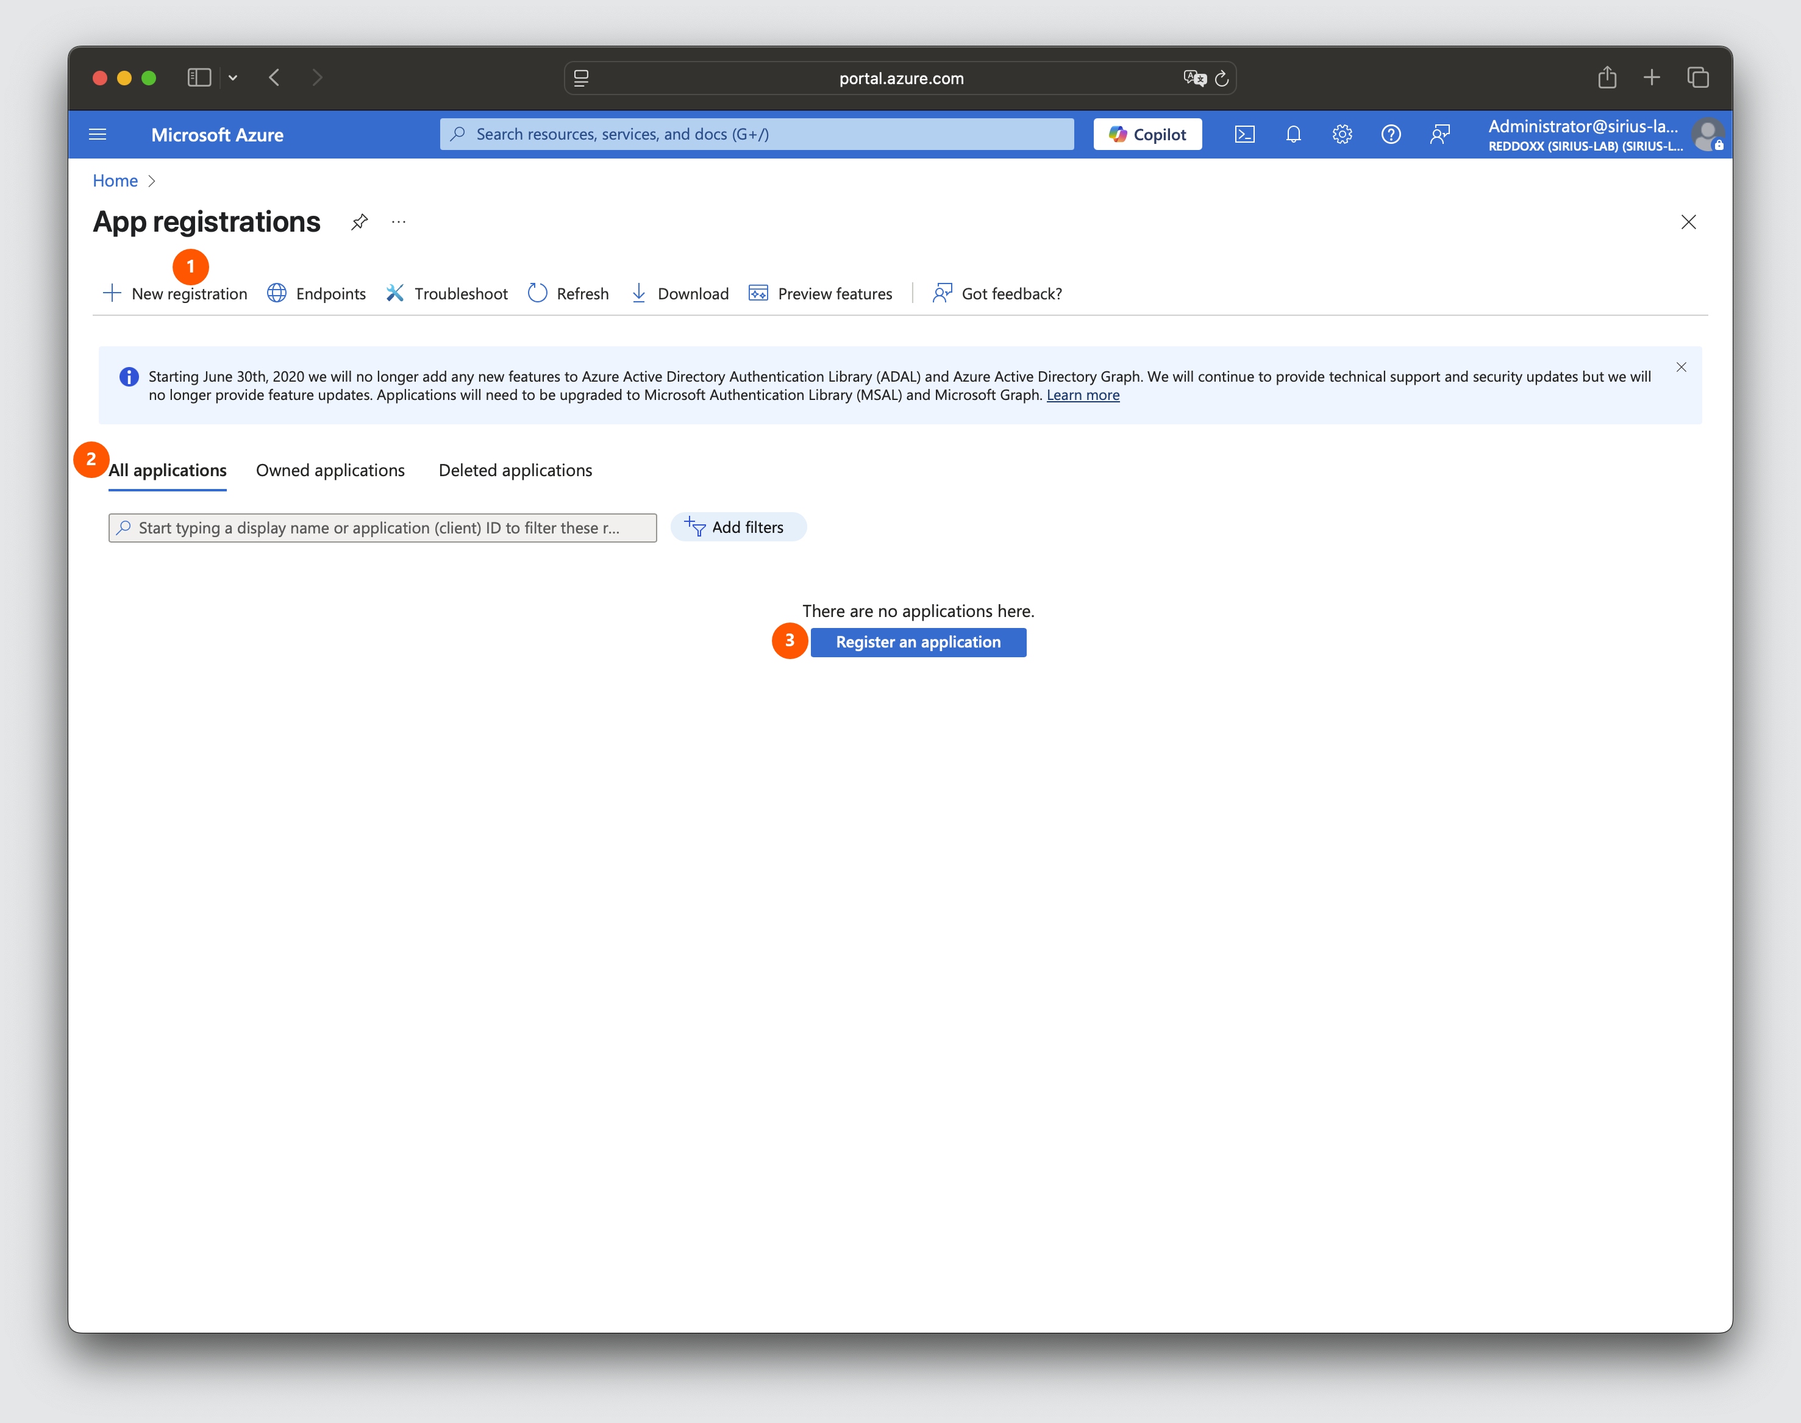Open the sidebar dropdown arrow in Safari
The height and width of the screenshot is (1423, 1801).
pyautogui.click(x=234, y=77)
